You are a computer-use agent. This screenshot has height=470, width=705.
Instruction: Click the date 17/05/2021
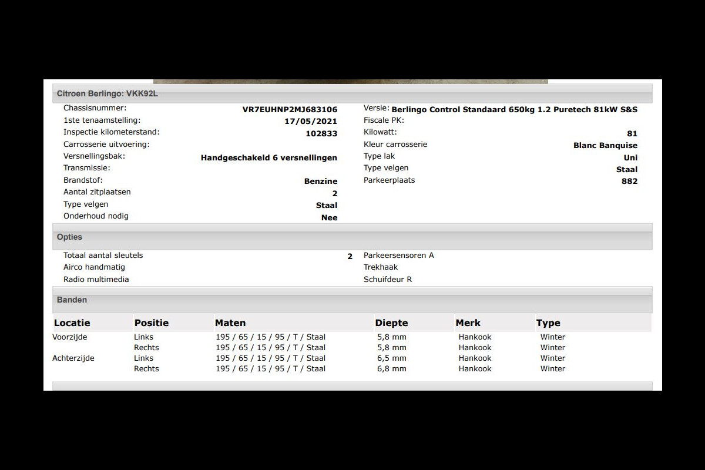(311, 122)
